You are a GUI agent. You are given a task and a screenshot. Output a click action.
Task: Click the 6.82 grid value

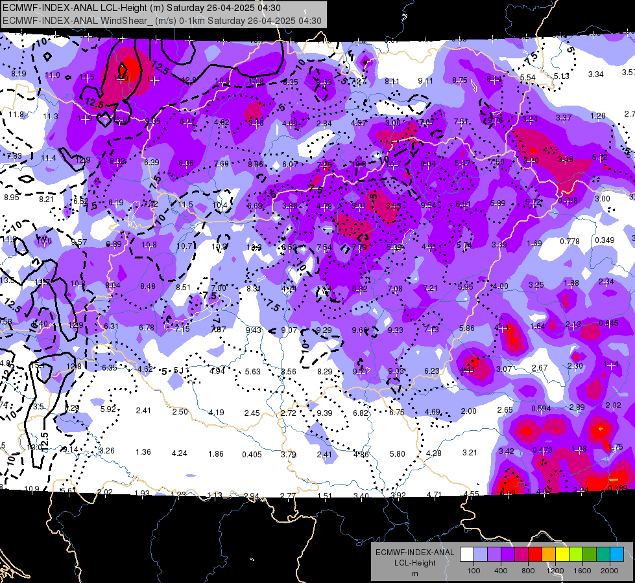pos(361,413)
